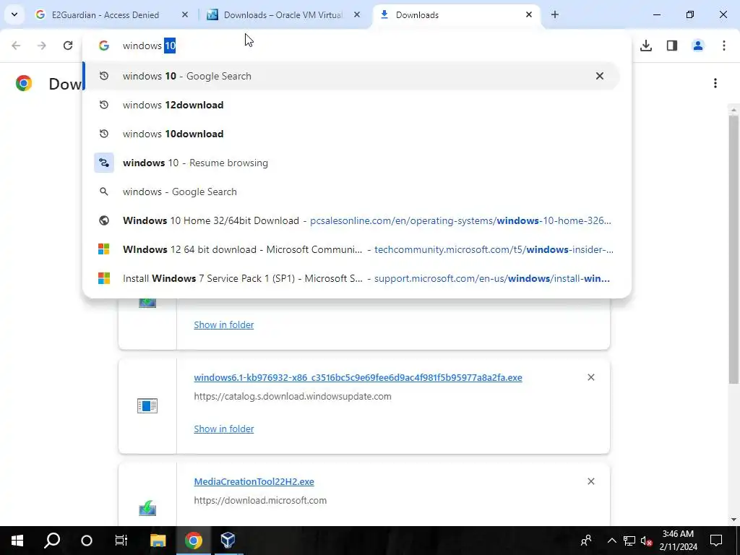The image size is (740, 555).
Task: Select 'windows 10download' suggestion
Action: coord(350,134)
